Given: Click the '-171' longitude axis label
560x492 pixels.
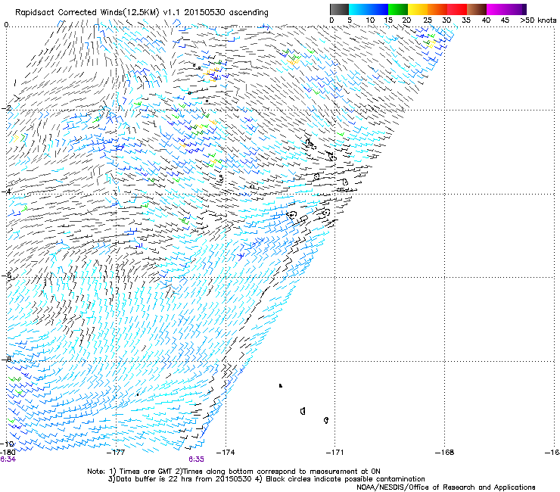Looking at the screenshot, I should click(335, 453).
